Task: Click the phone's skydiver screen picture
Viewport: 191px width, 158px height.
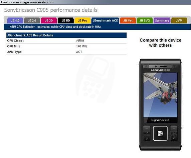Action: [x=160, y=95]
